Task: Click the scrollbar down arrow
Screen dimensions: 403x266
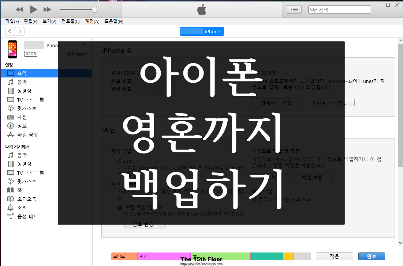Action: click(400, 243)
